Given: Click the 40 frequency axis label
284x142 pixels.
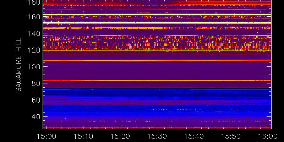Looking at the screenshot, I should pos(36,117).
